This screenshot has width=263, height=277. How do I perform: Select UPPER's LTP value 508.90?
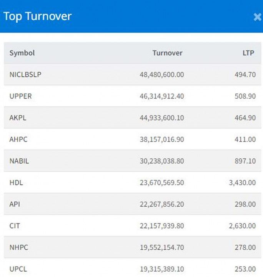tap(245, 96)
